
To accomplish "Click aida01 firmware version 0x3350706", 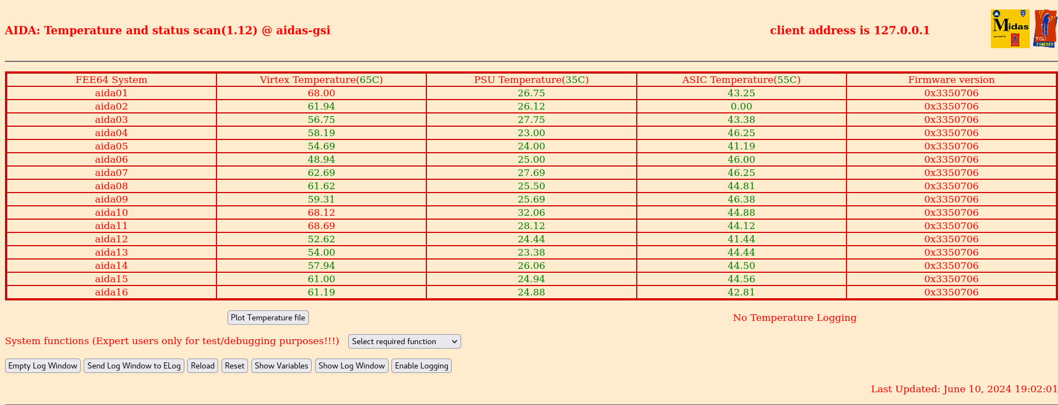I will [951, 93].
